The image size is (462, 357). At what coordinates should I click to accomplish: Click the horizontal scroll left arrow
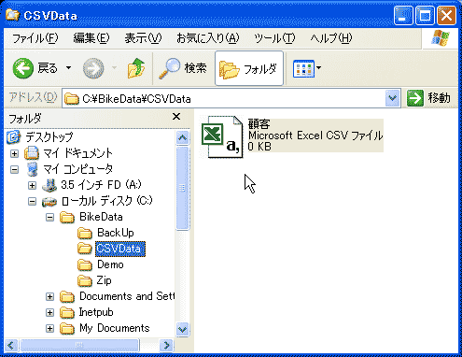click(11, 345)
